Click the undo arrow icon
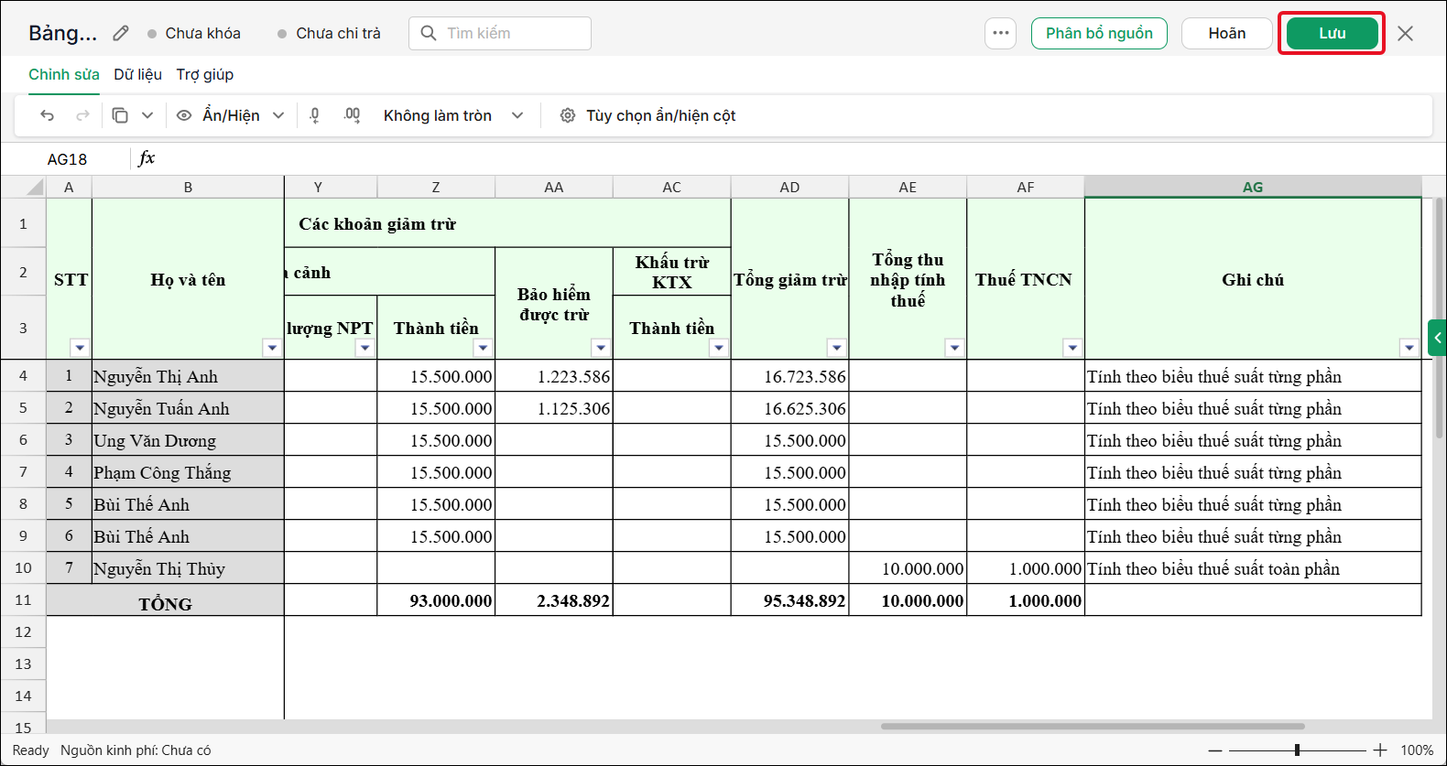 point(48,115)
